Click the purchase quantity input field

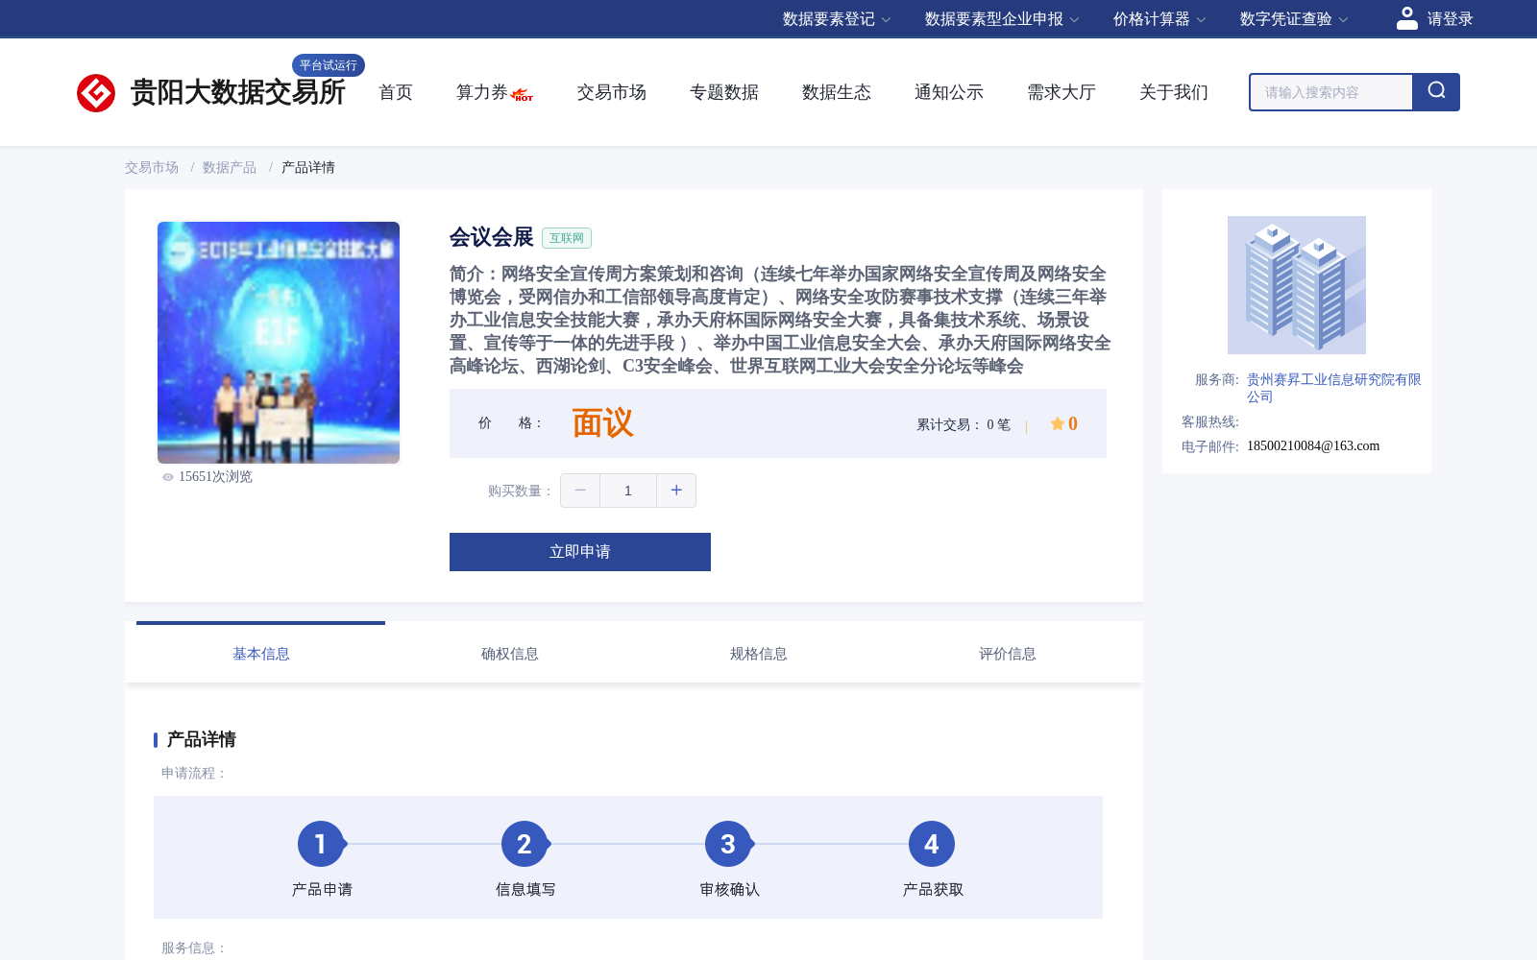[628, 491]
